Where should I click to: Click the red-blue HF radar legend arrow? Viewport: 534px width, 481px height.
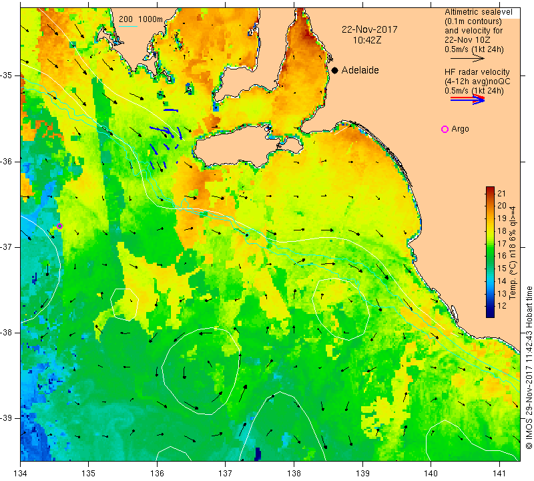tap(467, 100)
